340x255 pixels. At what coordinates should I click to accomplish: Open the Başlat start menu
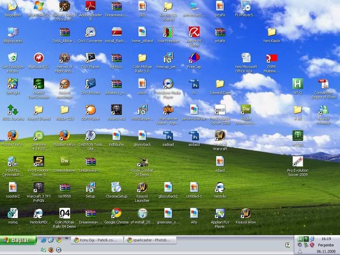18,240
